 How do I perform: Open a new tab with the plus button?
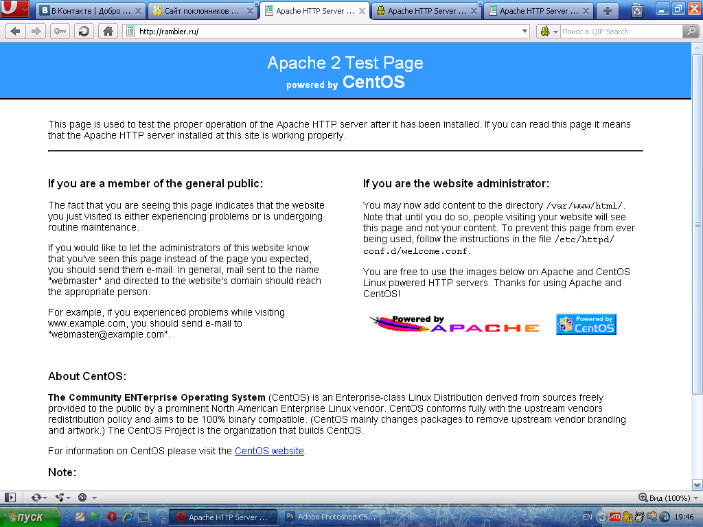(608, 11)
